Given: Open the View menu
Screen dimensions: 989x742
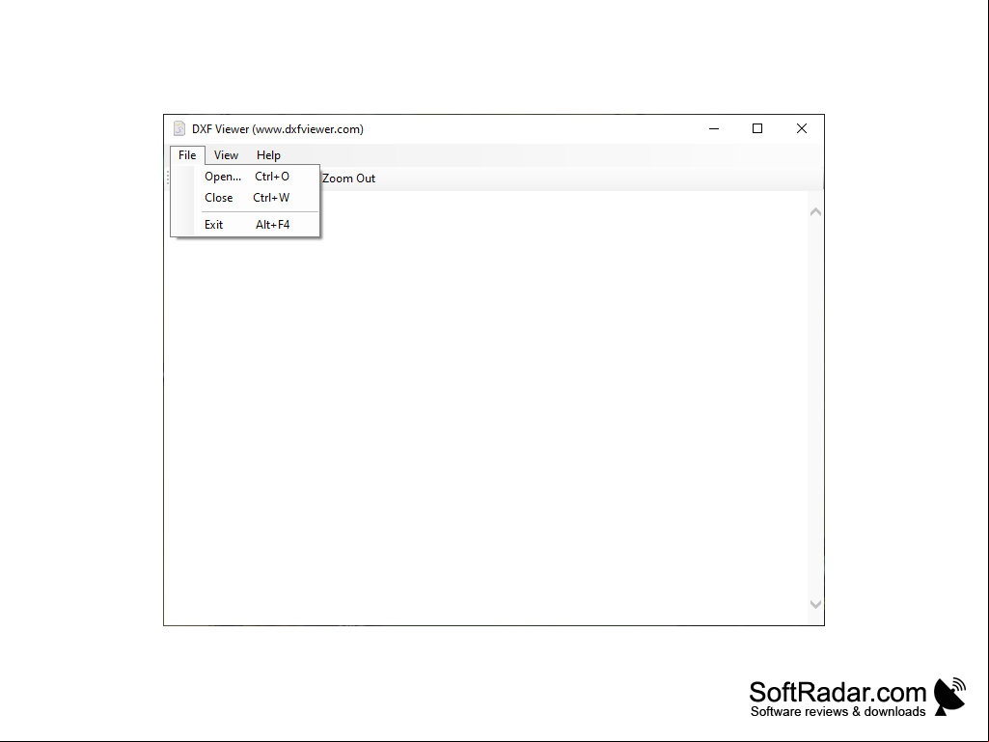Looking at the screenshot, I should 226,155.
